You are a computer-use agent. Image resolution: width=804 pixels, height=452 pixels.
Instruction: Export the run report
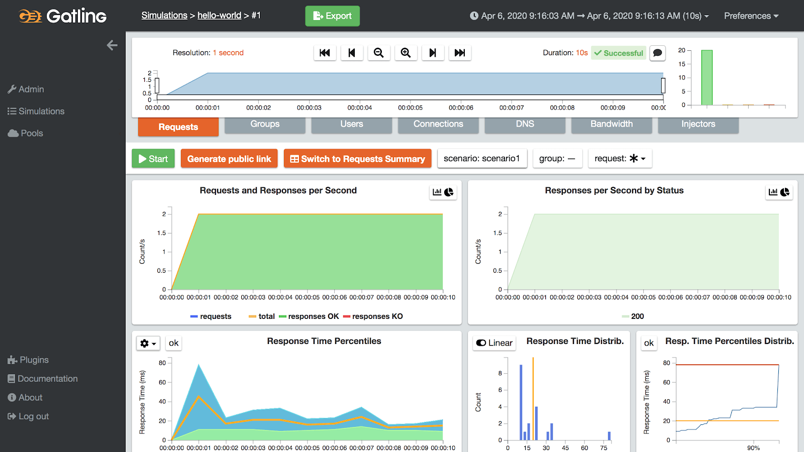(x=332, y=16)
